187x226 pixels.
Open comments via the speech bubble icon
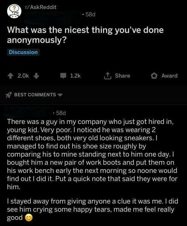coord(63,76)
